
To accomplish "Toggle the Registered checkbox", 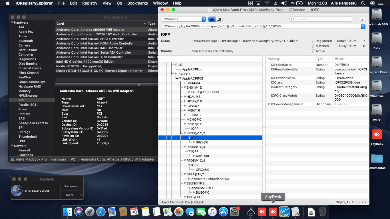I will [313, 41].
